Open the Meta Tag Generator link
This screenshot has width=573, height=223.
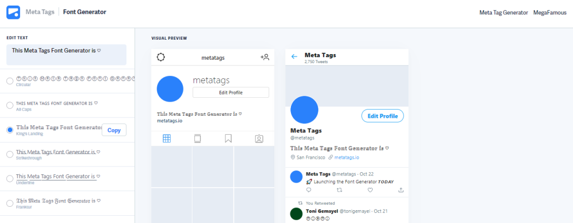(x=504, y=12)
